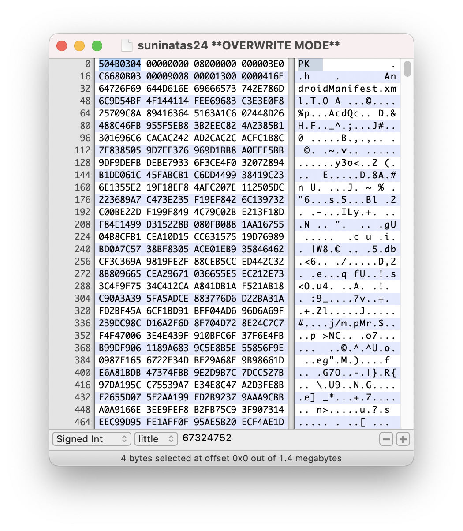Click hex group FD2BF45A
The height and width of the screenshot is (531, 463).
[x=120, y=311]
